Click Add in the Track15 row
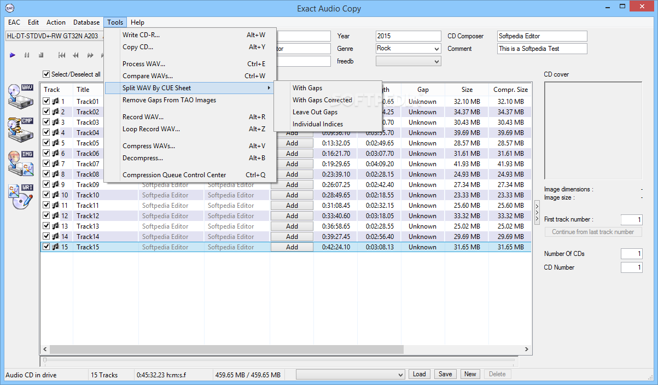 292,247
